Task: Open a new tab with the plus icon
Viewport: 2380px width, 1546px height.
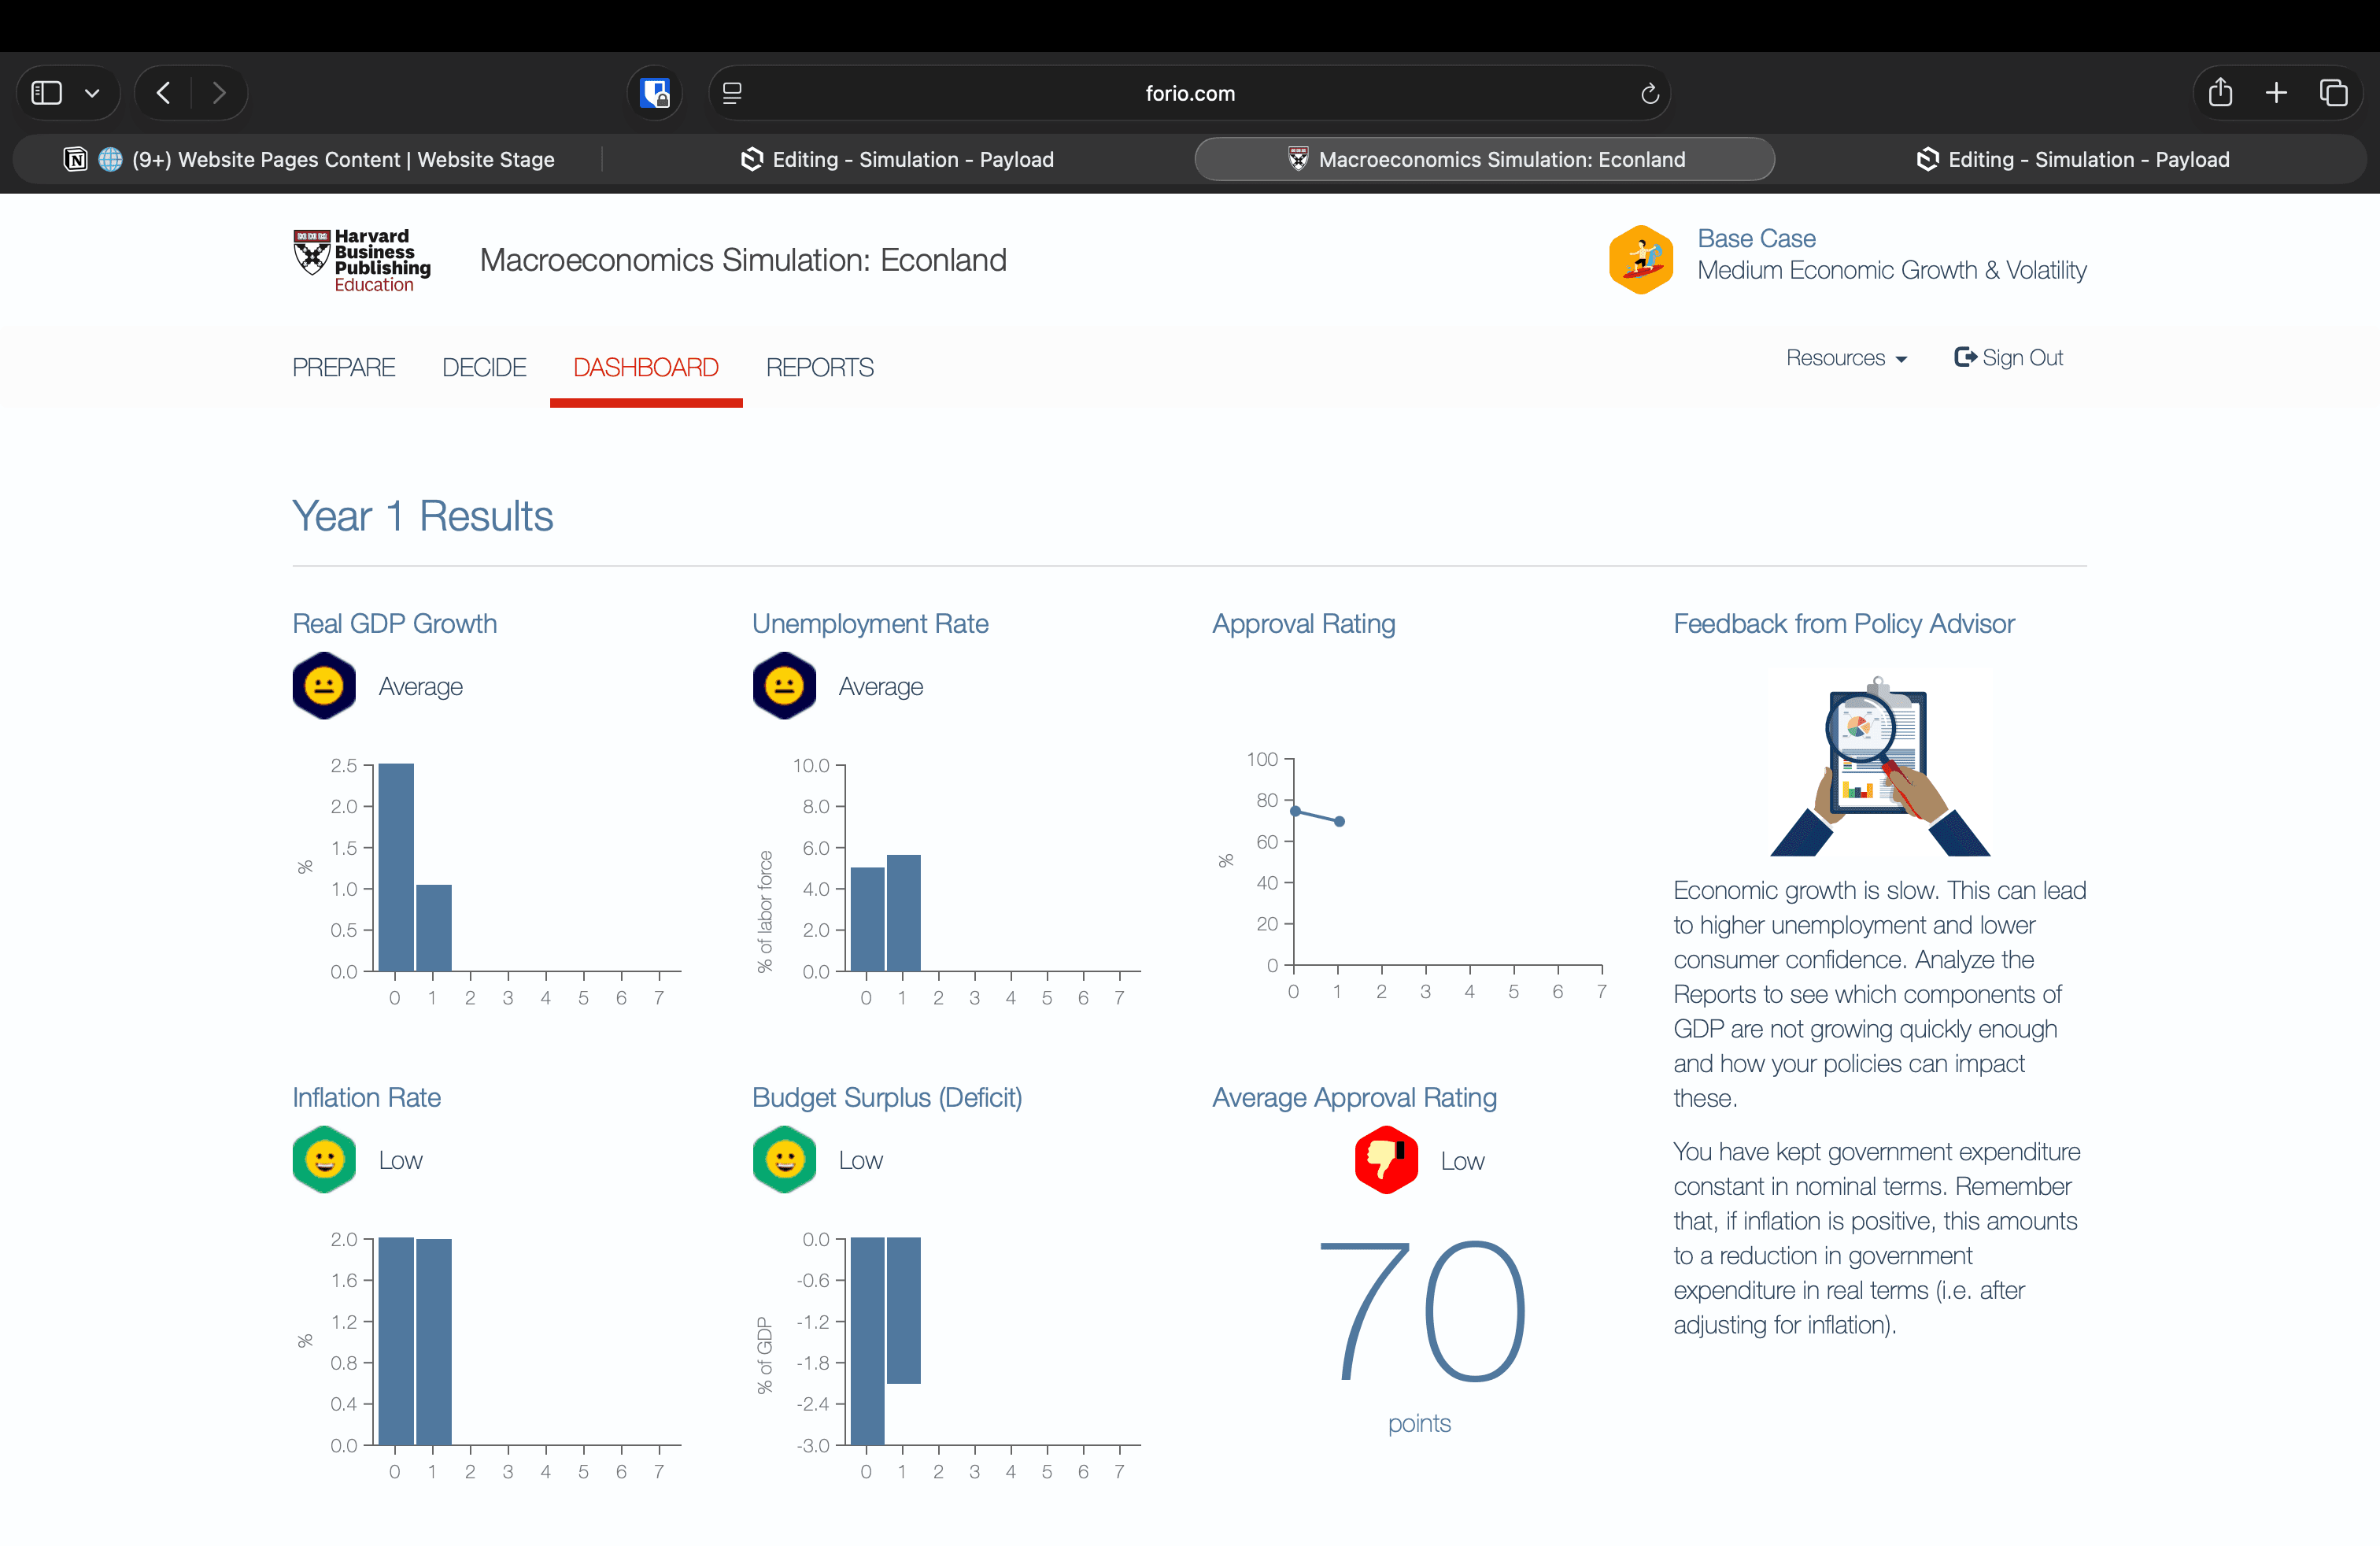Action: click(2277, 93)
